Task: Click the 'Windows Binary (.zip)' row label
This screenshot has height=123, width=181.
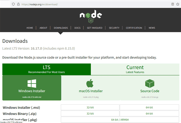Action: pos(20,114)
